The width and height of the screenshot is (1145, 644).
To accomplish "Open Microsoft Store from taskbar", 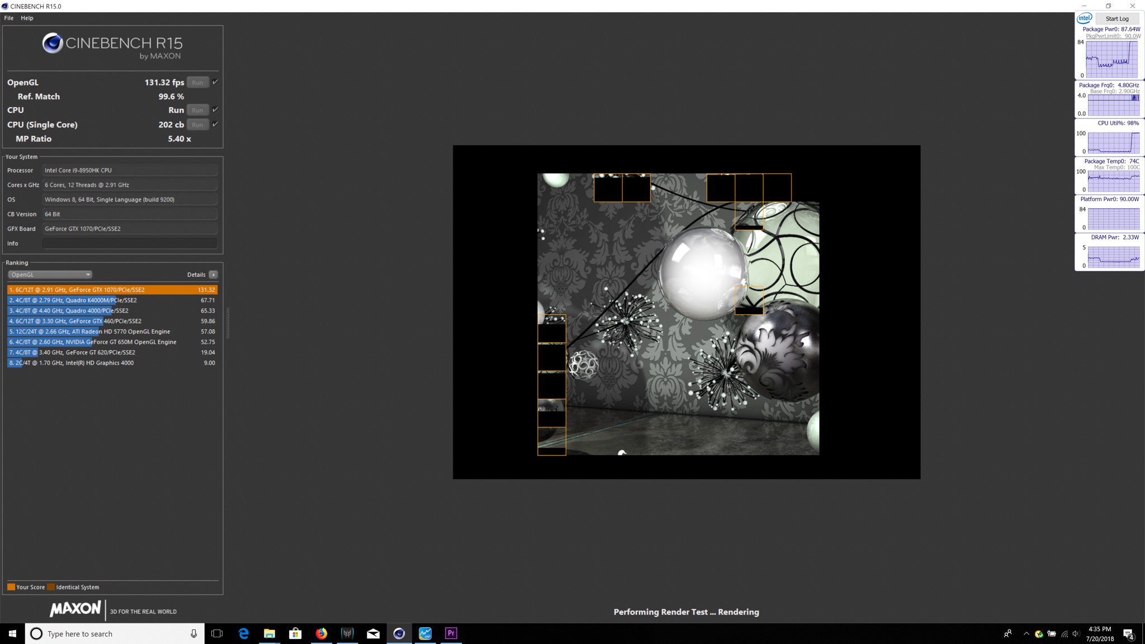I will (295, 633).
